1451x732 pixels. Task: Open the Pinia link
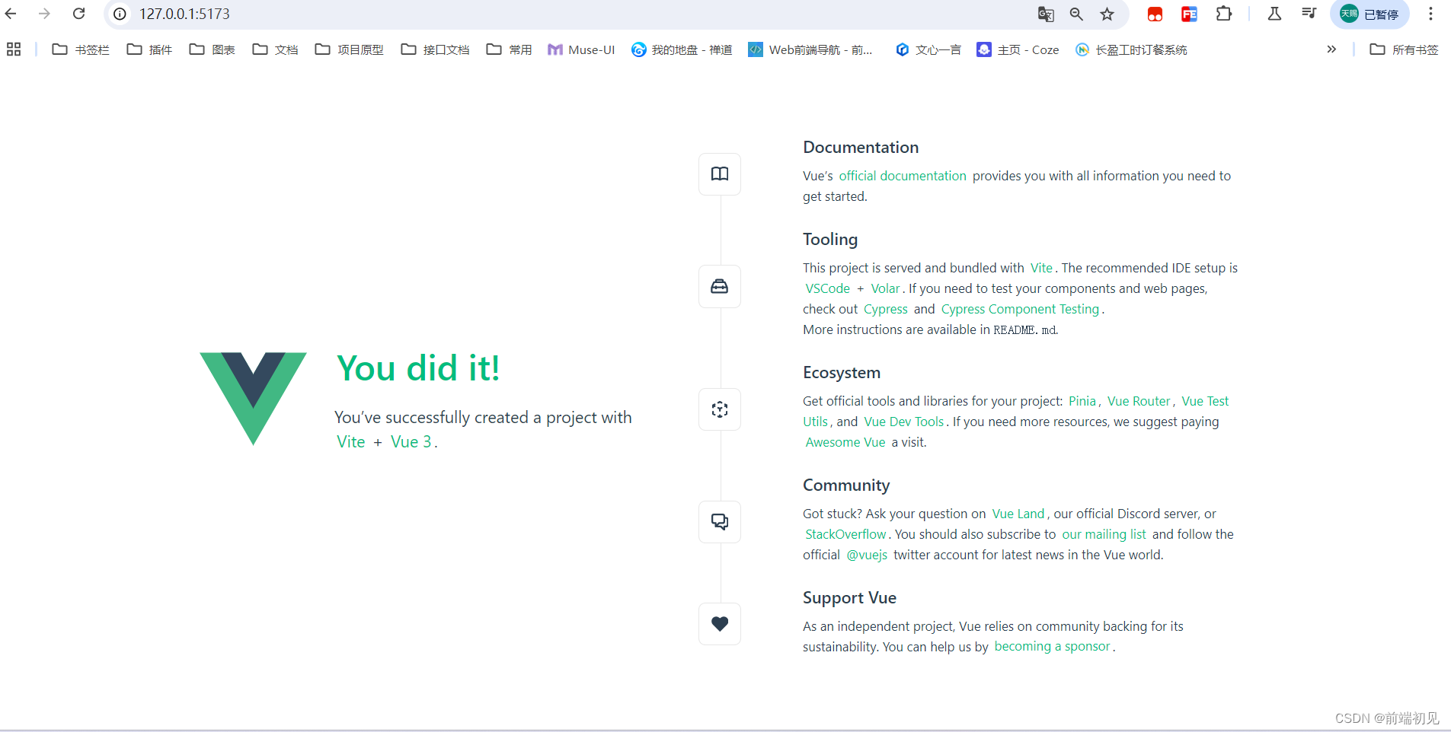pyautogui.click(x=1082, y=401)
